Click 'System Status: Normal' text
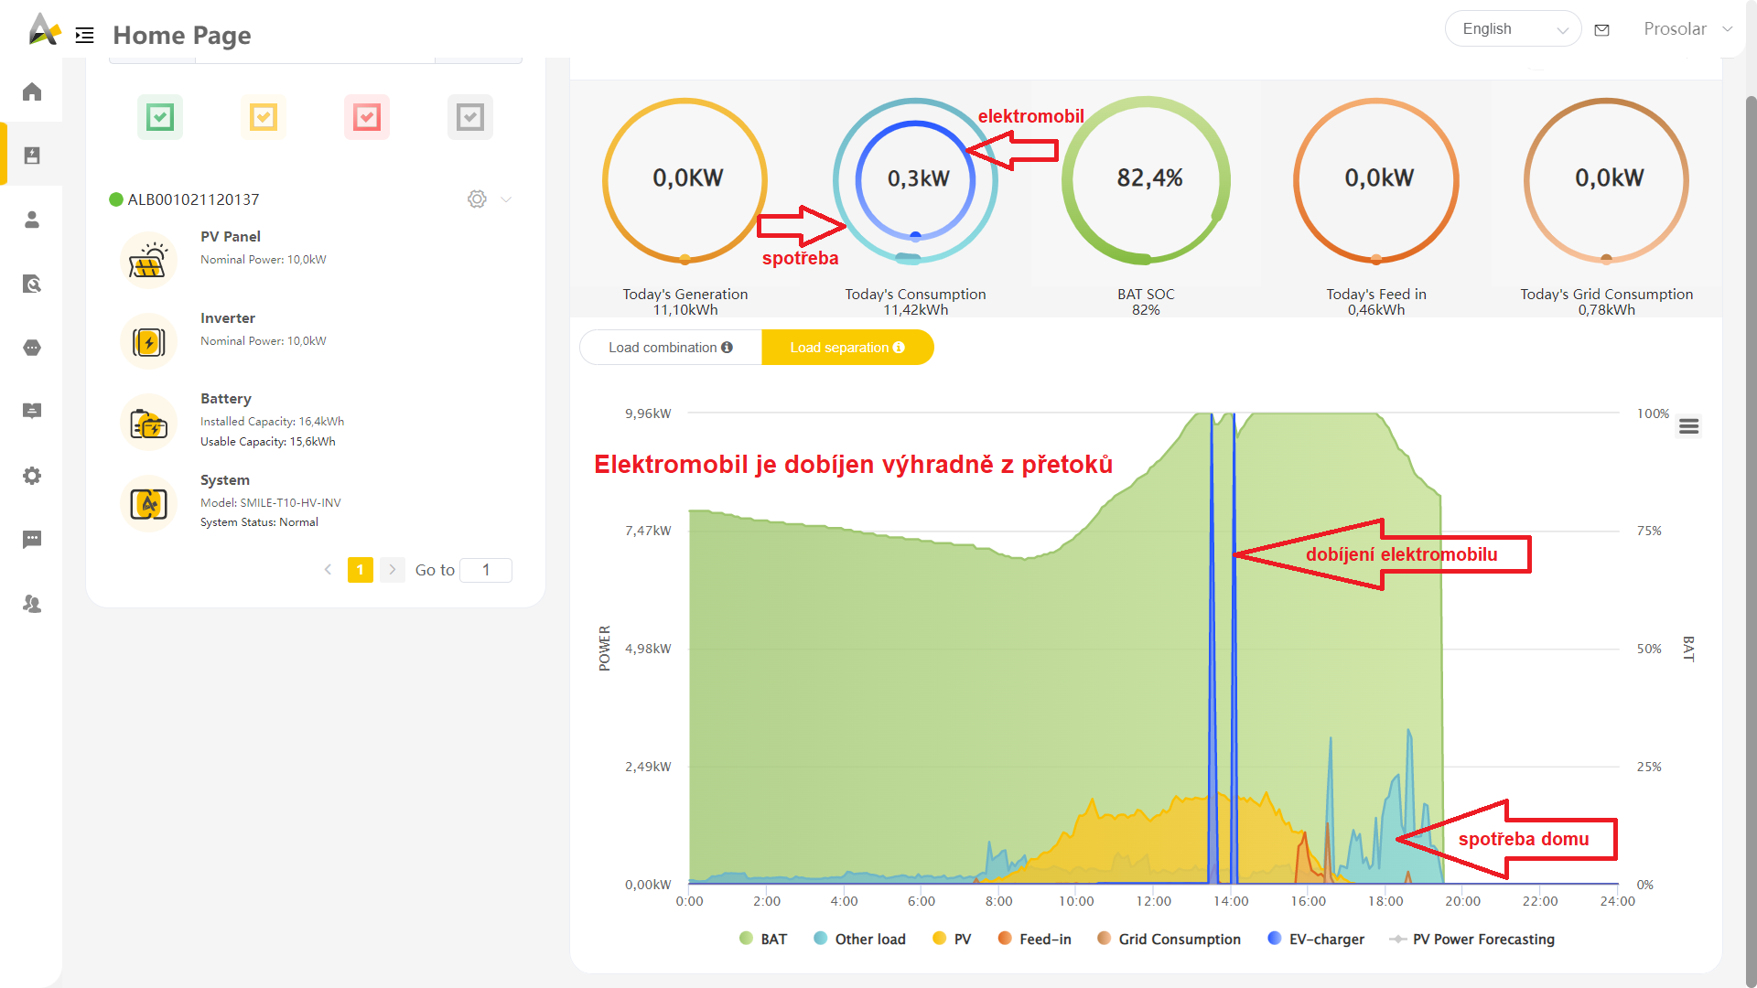This screenshot has height=988, width=1757. 259,522
